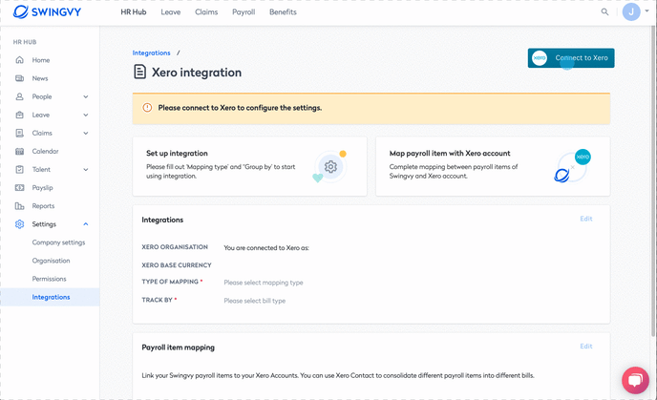Click the 'Xero integration' page title

(197, 73)
